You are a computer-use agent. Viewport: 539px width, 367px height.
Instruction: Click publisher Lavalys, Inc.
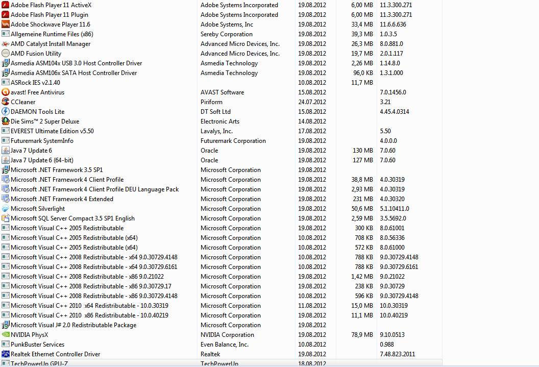pyautogui.click(x=216, y=131)
